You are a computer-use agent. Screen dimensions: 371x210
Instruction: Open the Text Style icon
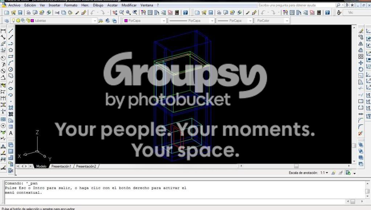(x=339, y=13)
